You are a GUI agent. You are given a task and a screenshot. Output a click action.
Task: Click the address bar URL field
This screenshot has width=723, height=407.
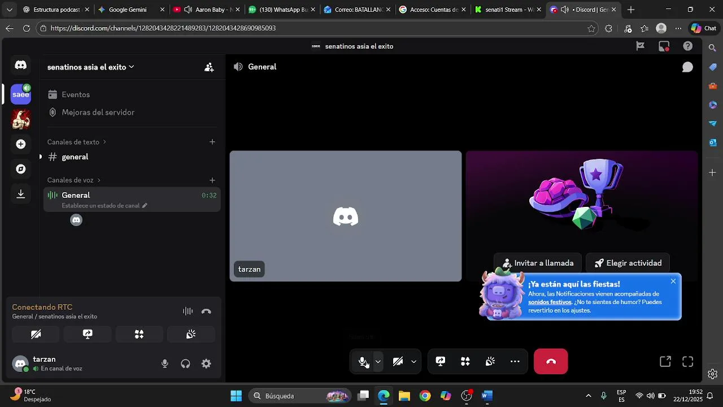316,28
